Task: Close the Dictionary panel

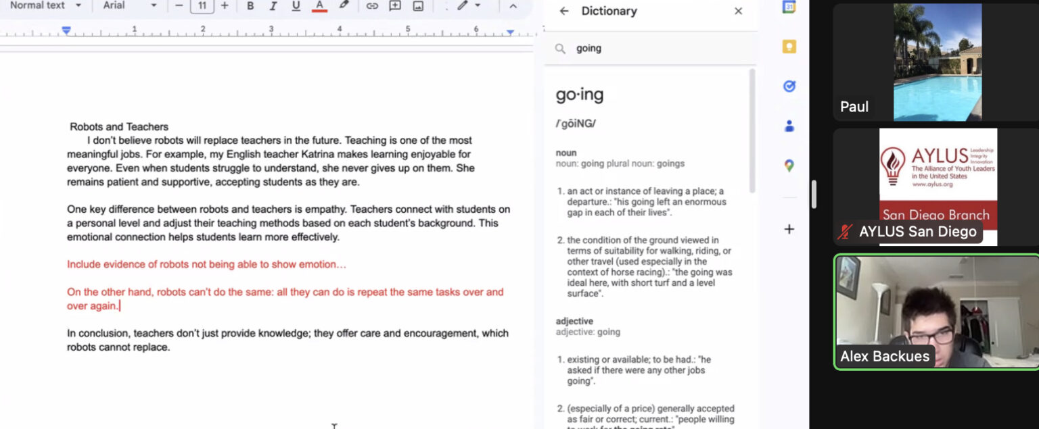Action: pos(738,11)
